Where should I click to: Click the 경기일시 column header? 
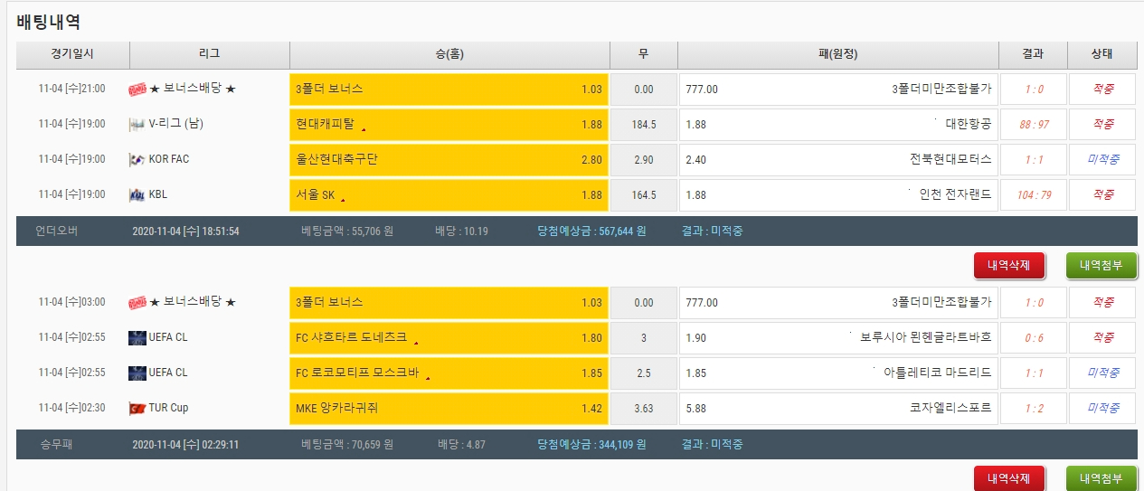click(72, 54)
